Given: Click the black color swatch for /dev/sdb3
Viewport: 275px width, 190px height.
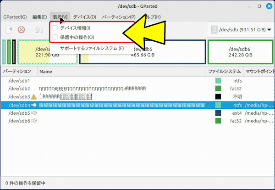Looking at the screenshot, I should click(x=218, y=97).
